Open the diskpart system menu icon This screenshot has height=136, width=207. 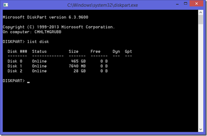[x=6, y=5]
